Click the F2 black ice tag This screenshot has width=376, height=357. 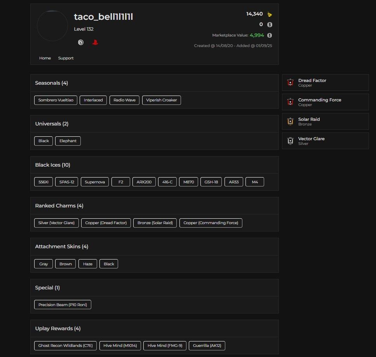pos(121,182)
